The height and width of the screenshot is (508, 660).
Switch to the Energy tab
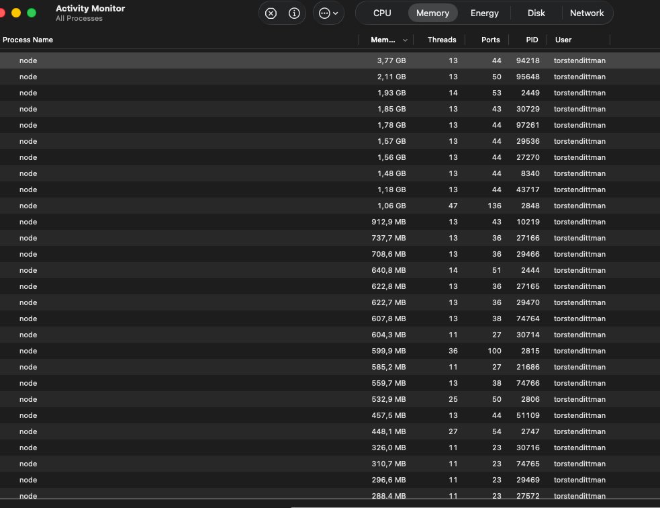click(x=485, y=13)
